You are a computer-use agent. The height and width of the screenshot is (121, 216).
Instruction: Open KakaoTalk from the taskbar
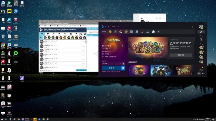coord(35,119)
